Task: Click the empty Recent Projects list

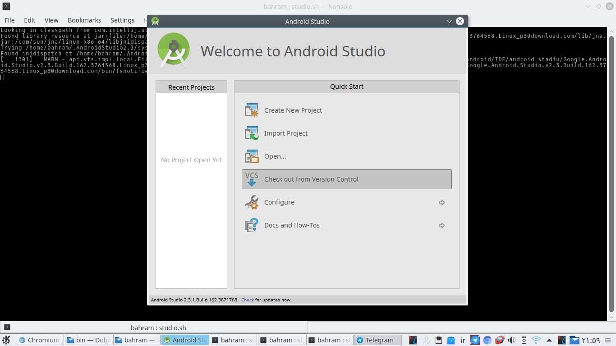Action: pos(191,191)
